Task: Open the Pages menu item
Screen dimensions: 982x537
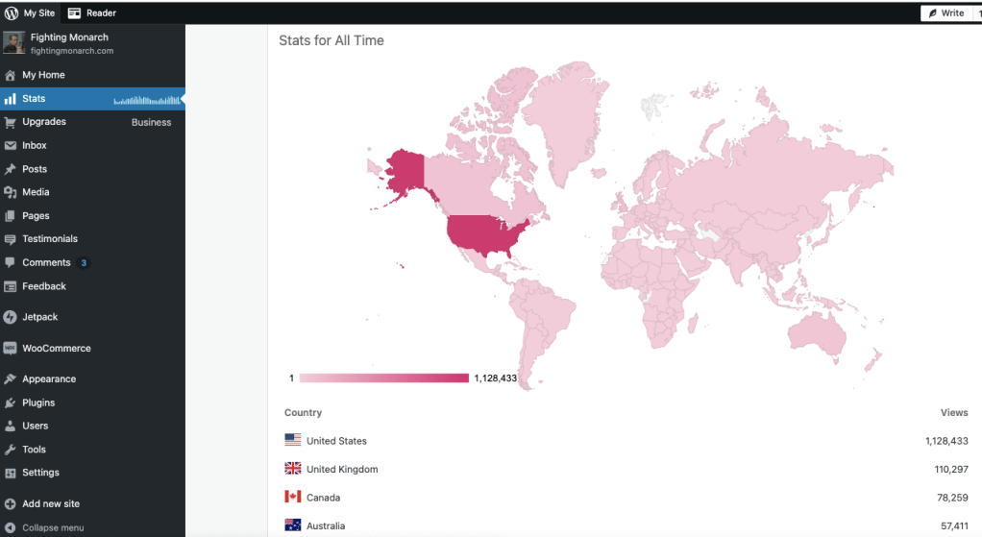Action: pyautogui.click(x=36, y=216)
